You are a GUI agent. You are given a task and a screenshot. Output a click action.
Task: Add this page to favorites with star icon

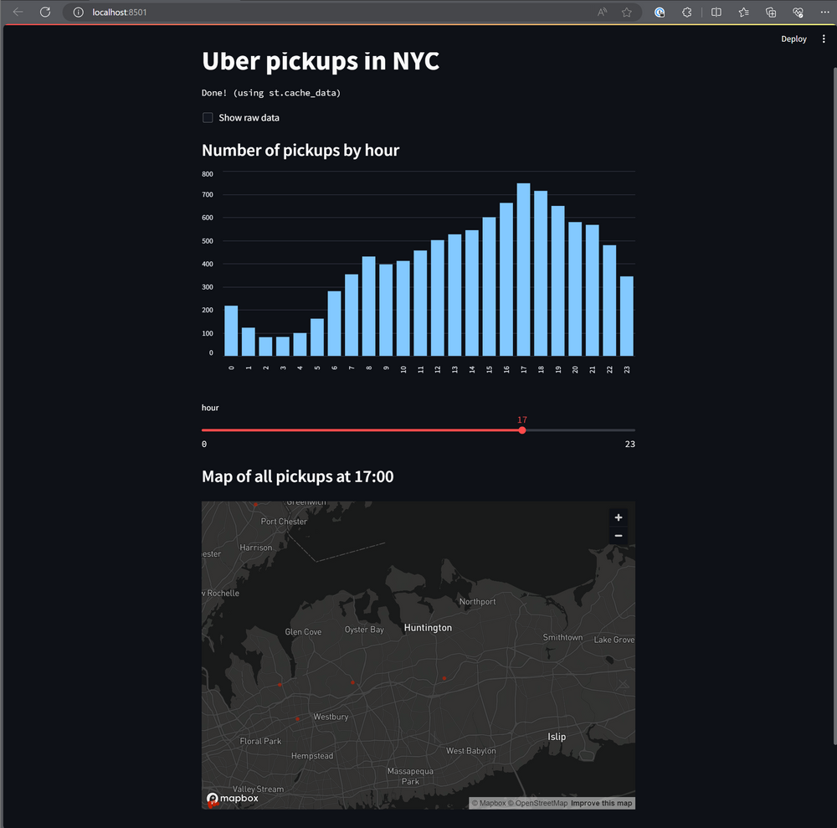(627, 13)
